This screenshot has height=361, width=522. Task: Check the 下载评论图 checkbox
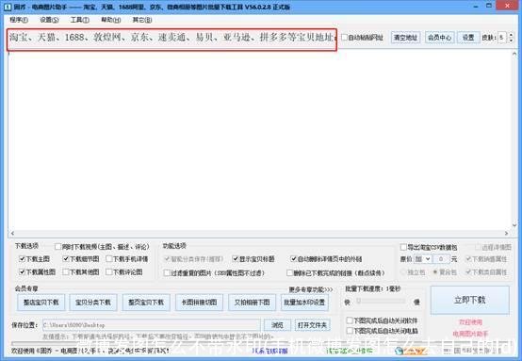(x=109, y=272)
